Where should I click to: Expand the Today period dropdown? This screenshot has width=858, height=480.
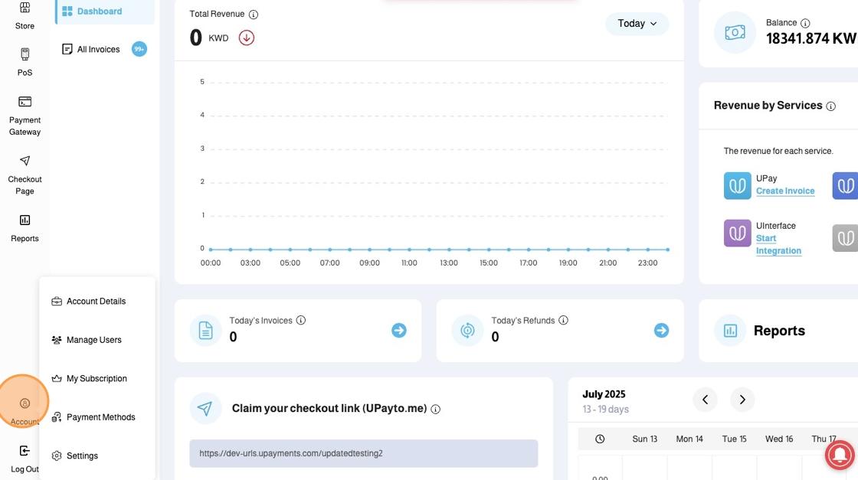637,24
